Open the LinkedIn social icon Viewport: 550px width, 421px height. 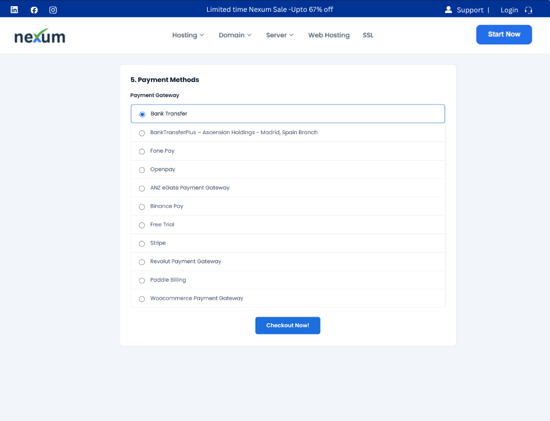(14, 10)
